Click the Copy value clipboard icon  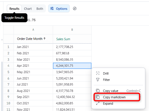(98, 90)
